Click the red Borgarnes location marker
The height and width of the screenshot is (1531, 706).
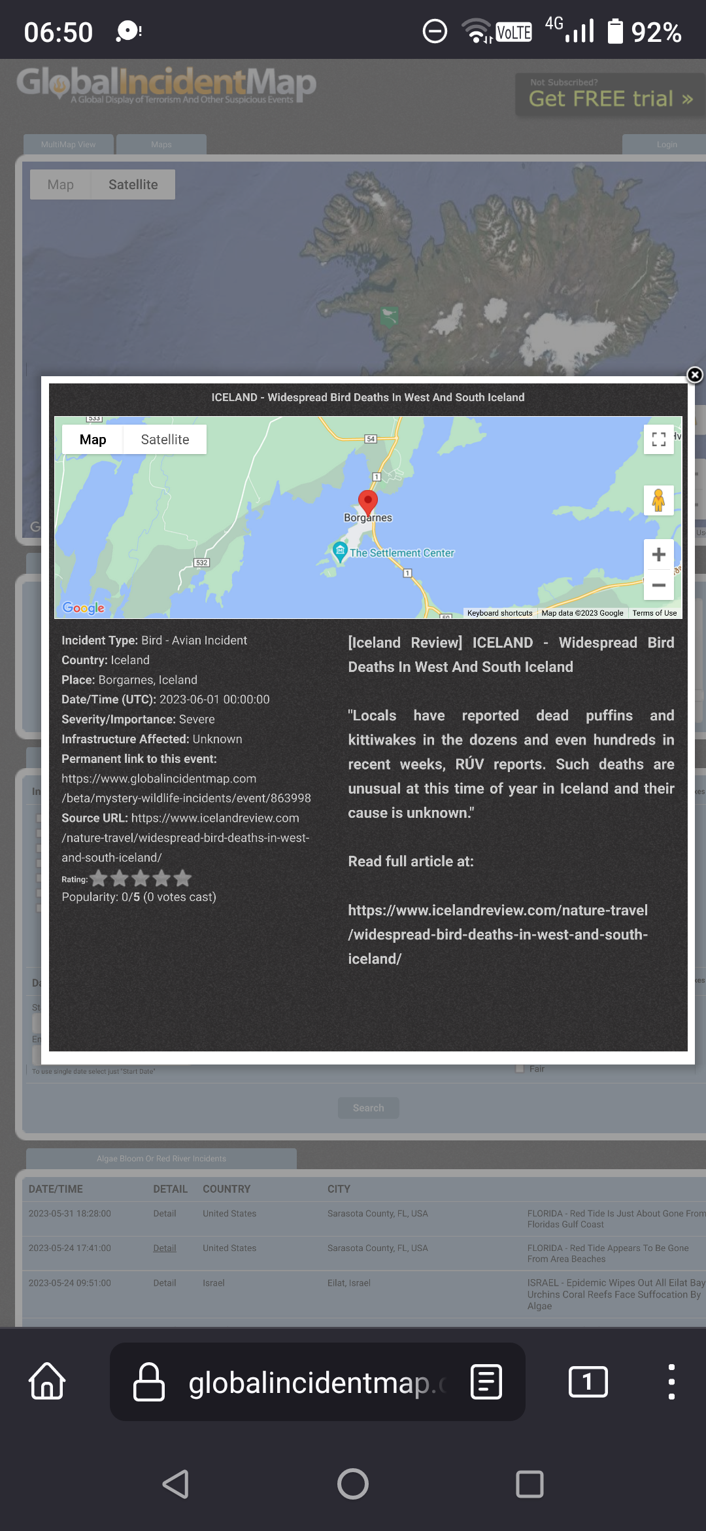[368, 502]
